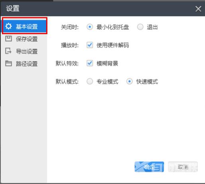Click the floppy disk icon beside 保存设置

coord(8,39)
